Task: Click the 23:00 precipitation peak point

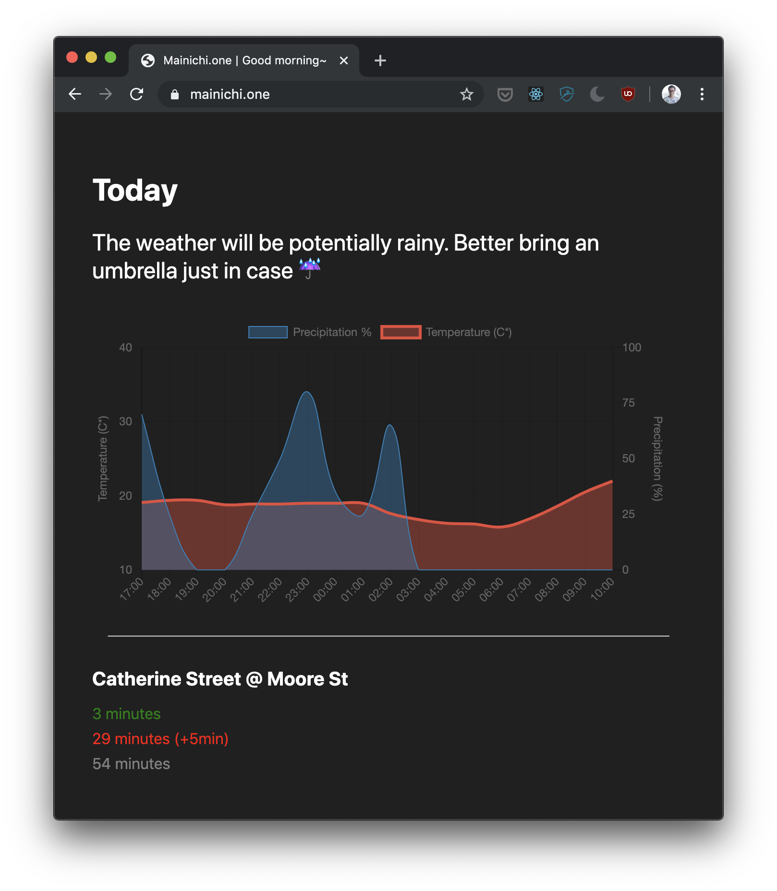Action: [x=307, y=392]
